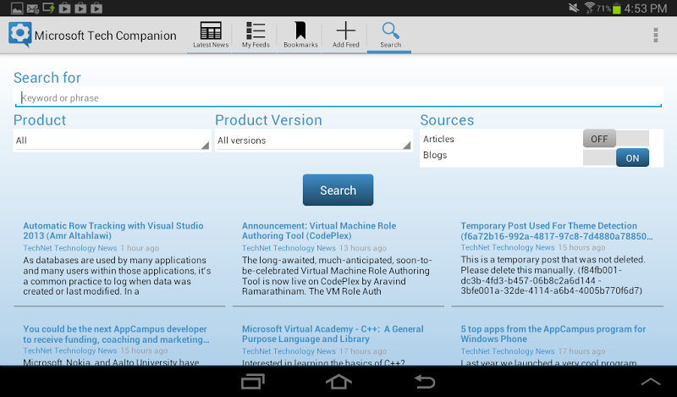Focus the Keyword or phrase search field
The width and height of the screenshot is (677, 397).
tap(338, 97)
